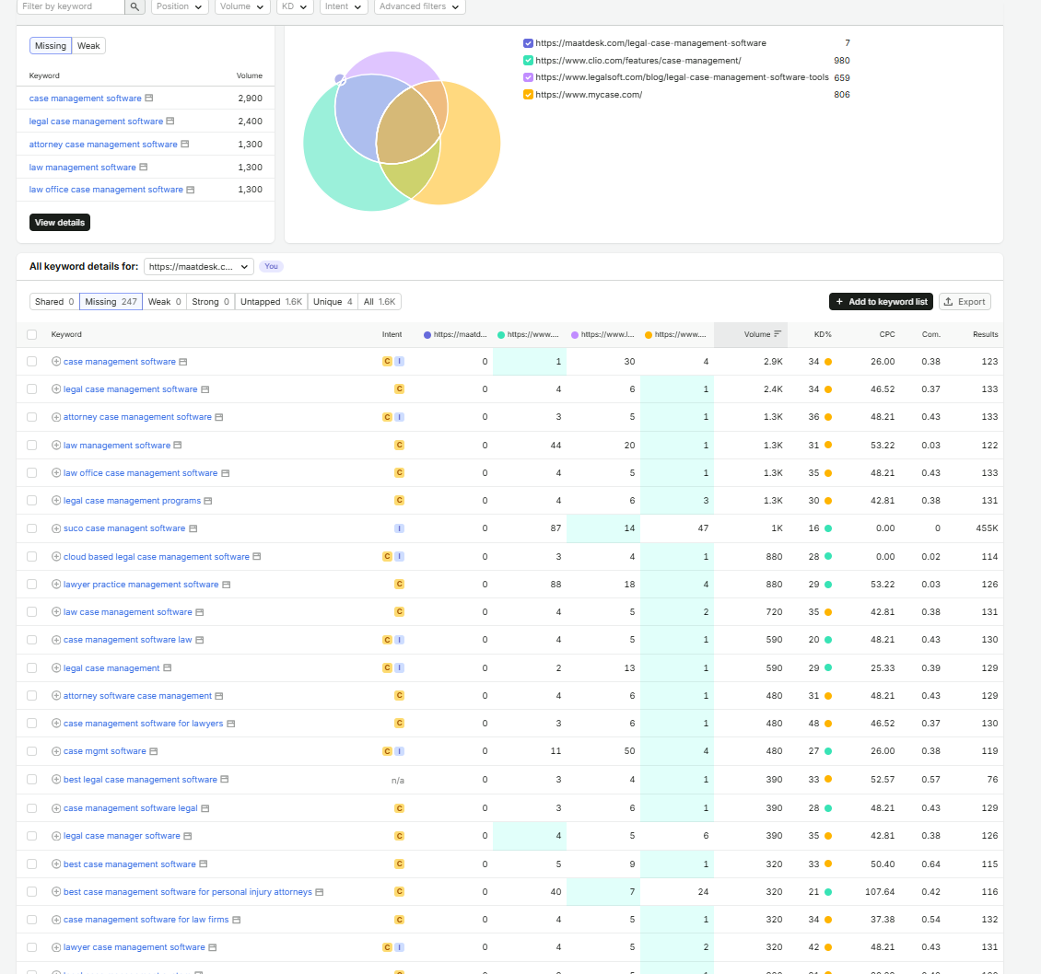Open the Intent filter dropdown

(x=344, y=6)
